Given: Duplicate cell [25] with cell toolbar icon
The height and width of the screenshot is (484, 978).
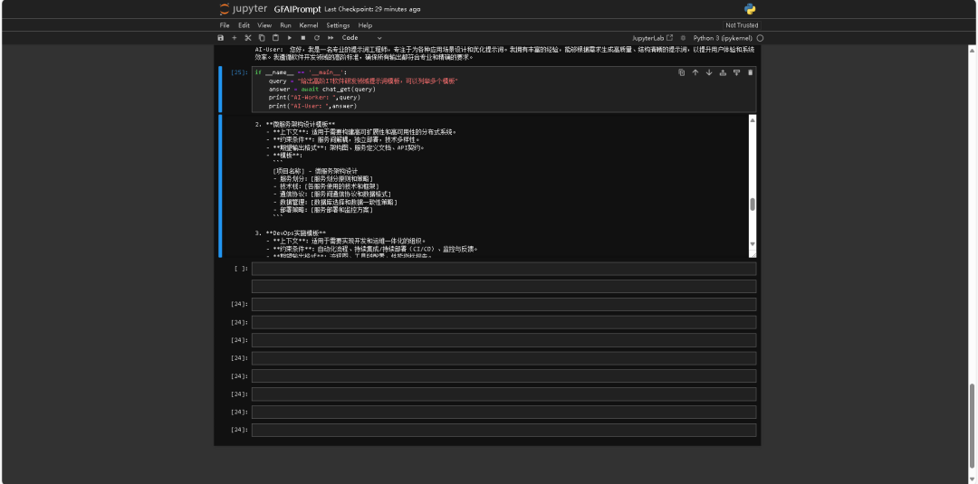Looking at the screenshot, I should [x=682, y=73].
